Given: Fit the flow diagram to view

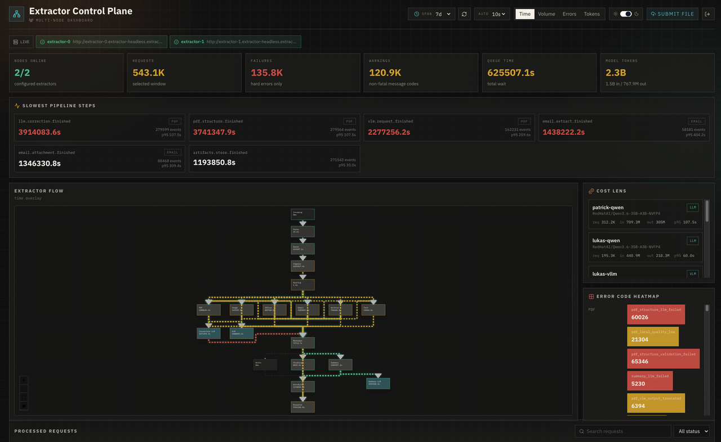Looking at the screenshot, I should (x=24, y=397).
